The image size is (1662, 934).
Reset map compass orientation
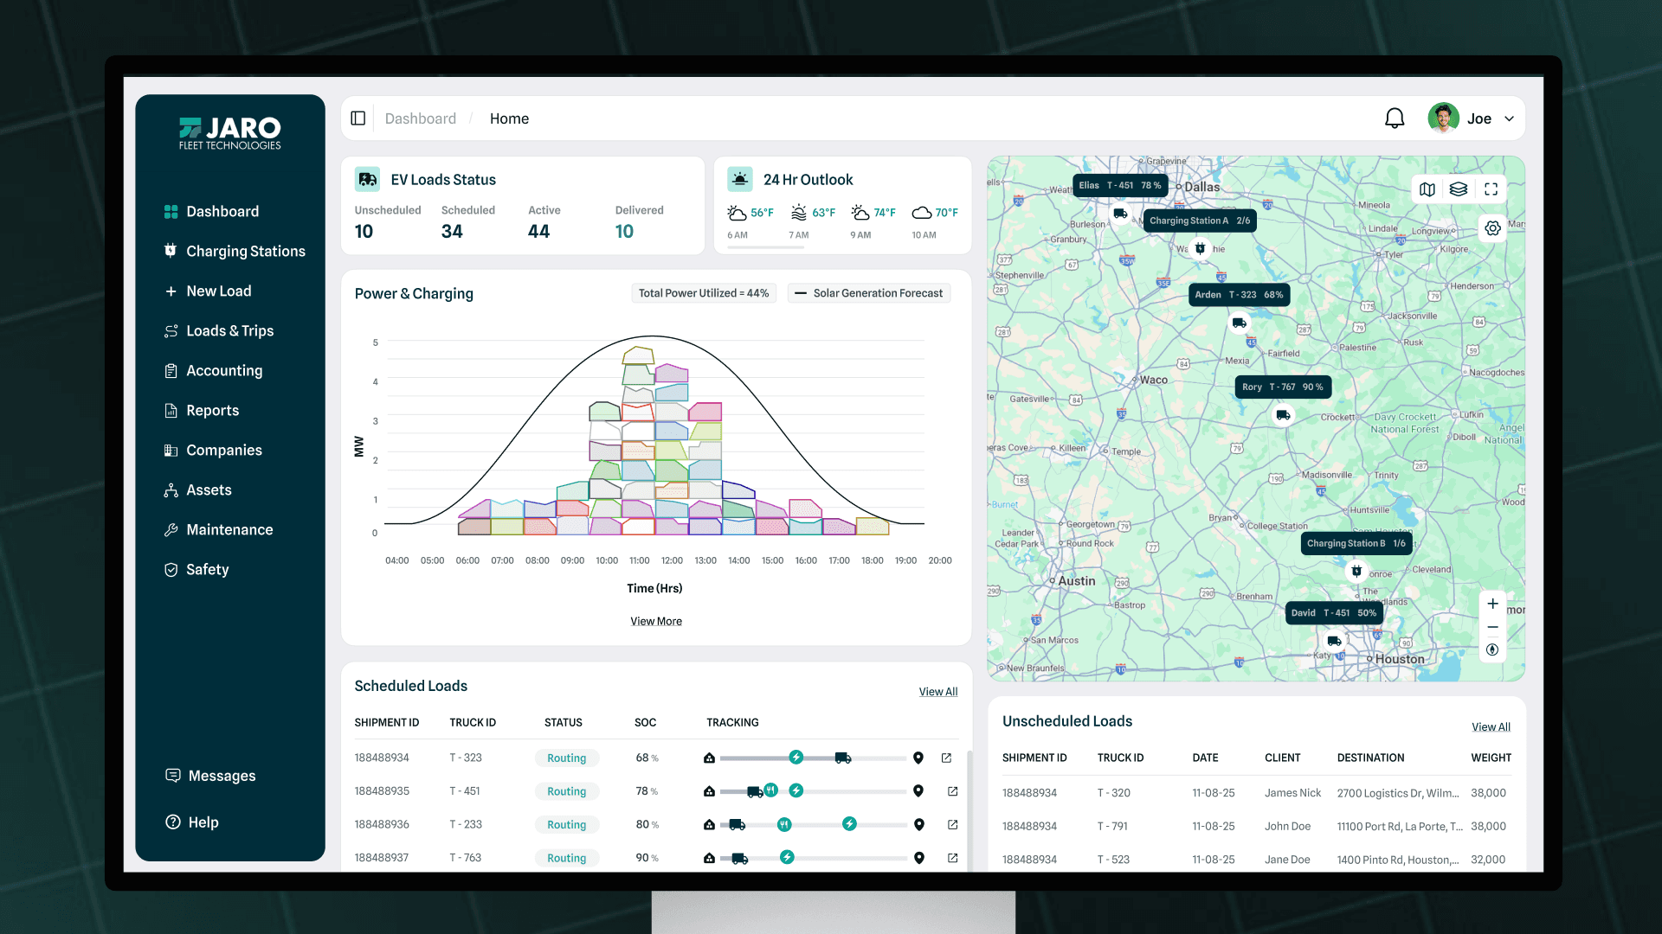[1492, 650]
